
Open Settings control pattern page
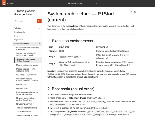(27, 54)
